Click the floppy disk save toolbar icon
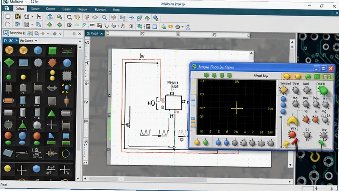Screen dimensions: 339x191 click(x=148, y=26)
